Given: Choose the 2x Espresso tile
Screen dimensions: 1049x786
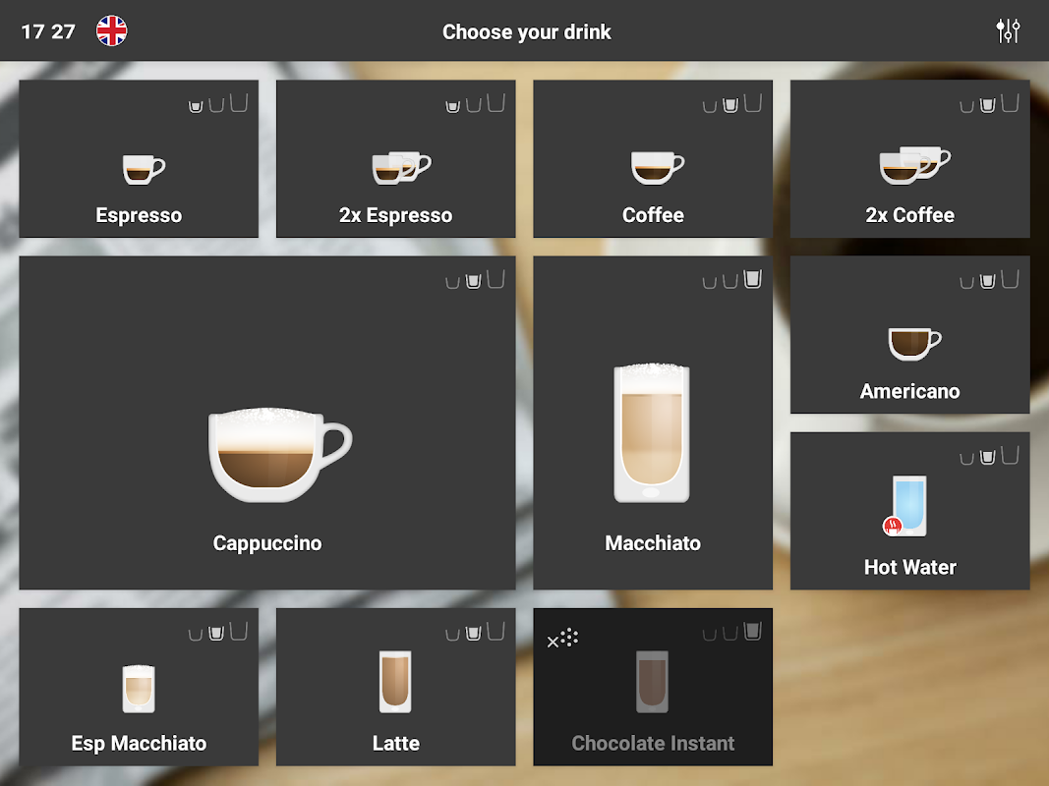Looking at the screenshot, I should tap(395, 158).
